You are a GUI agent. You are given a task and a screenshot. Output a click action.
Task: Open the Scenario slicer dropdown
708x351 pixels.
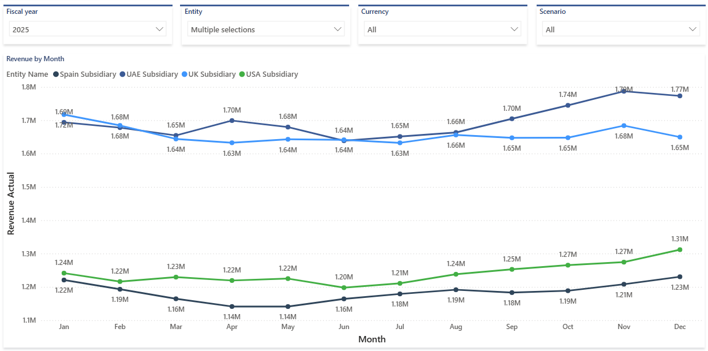point(692,29)
